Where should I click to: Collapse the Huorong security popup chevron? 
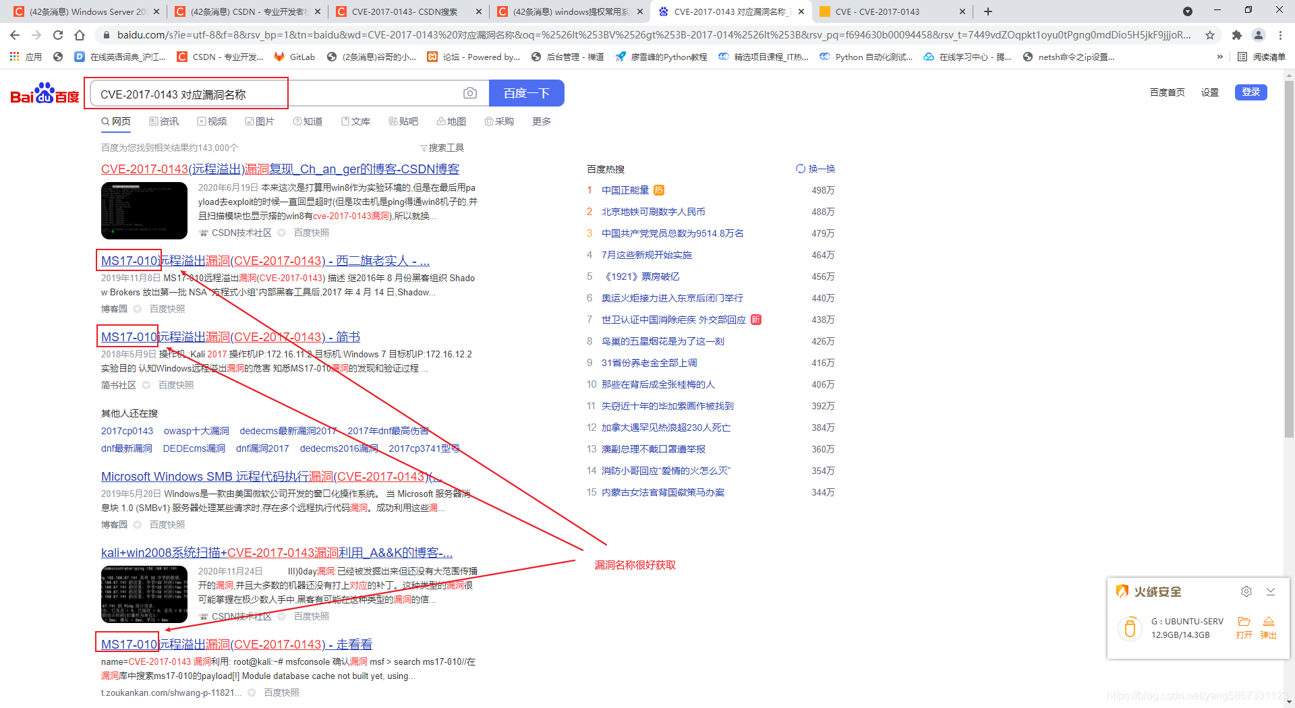(1271, 591)
